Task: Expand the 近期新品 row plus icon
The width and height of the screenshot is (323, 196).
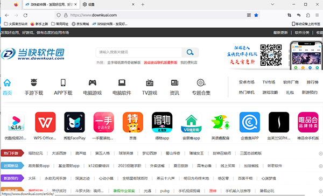Action: point(320,166)
